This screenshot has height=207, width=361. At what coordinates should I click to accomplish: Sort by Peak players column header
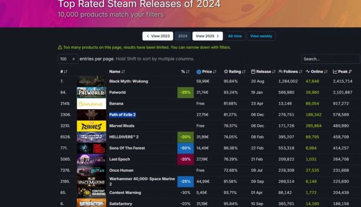pos(343,72)
